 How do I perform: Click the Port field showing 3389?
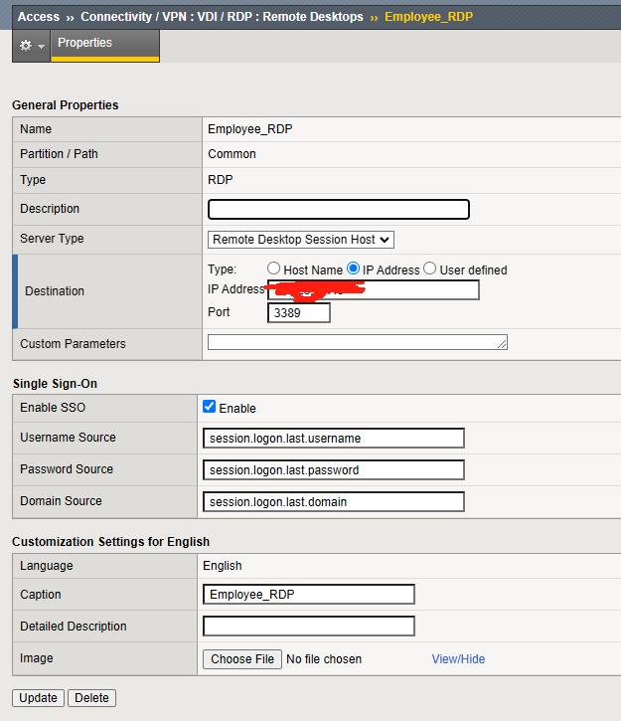(x=298, y=312)
